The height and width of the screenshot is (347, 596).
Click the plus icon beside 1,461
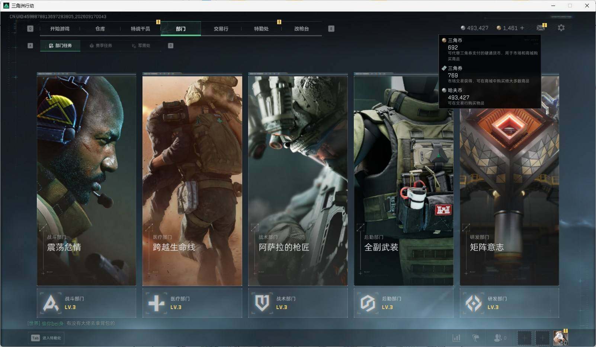(522, 28)
